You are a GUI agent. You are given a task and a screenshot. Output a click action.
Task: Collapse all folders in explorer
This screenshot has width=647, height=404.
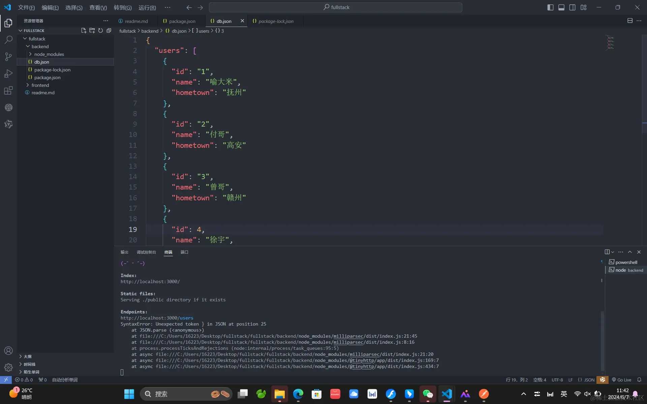click(109, 31)
